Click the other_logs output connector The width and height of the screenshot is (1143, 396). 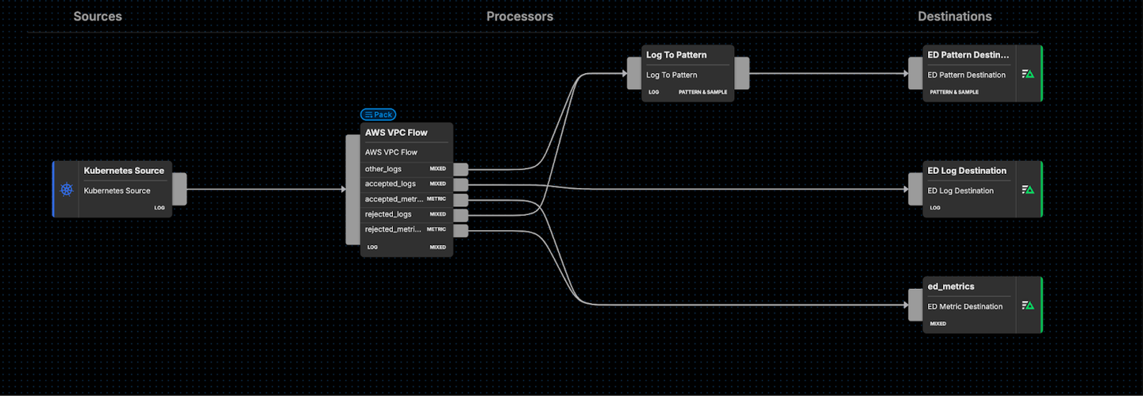coord(460,169)
